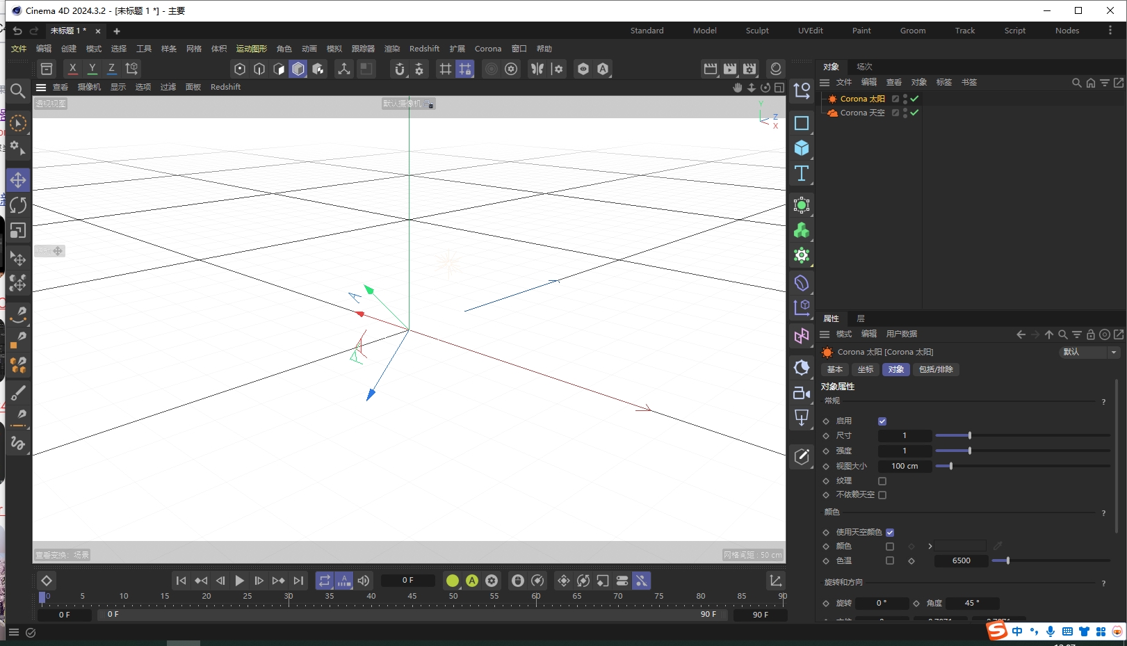
Task: Toggle the coordinate system icon
Action: click(131, 68)
